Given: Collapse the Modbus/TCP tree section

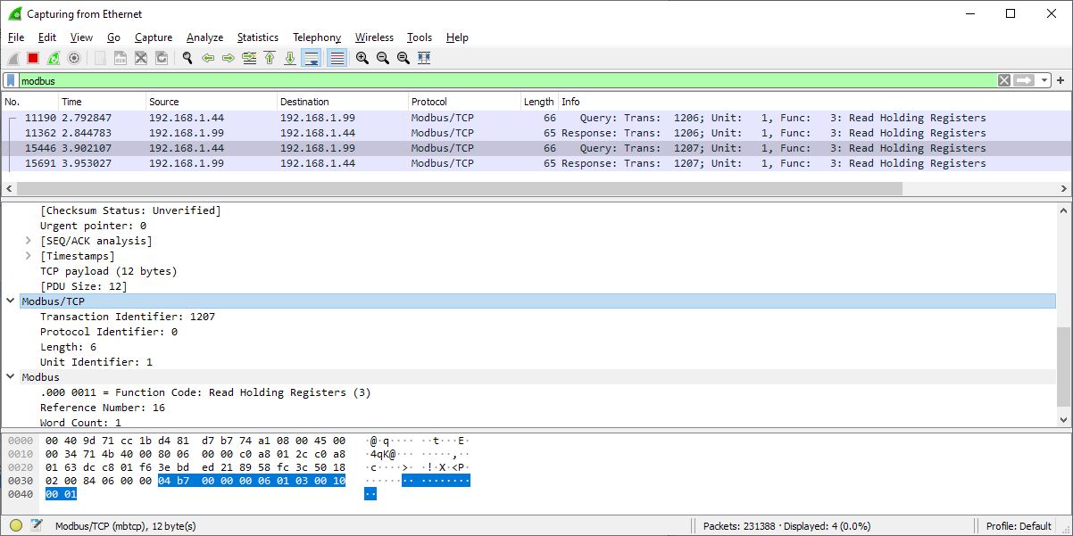Looking at the screenshot, I should click(11, 301).
